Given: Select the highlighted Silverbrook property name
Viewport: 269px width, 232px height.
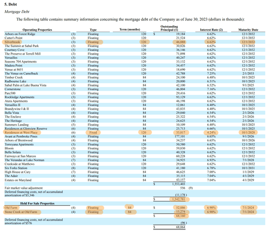Looking at the screenshot, I should pyautogui.click(x=13, y=42).
